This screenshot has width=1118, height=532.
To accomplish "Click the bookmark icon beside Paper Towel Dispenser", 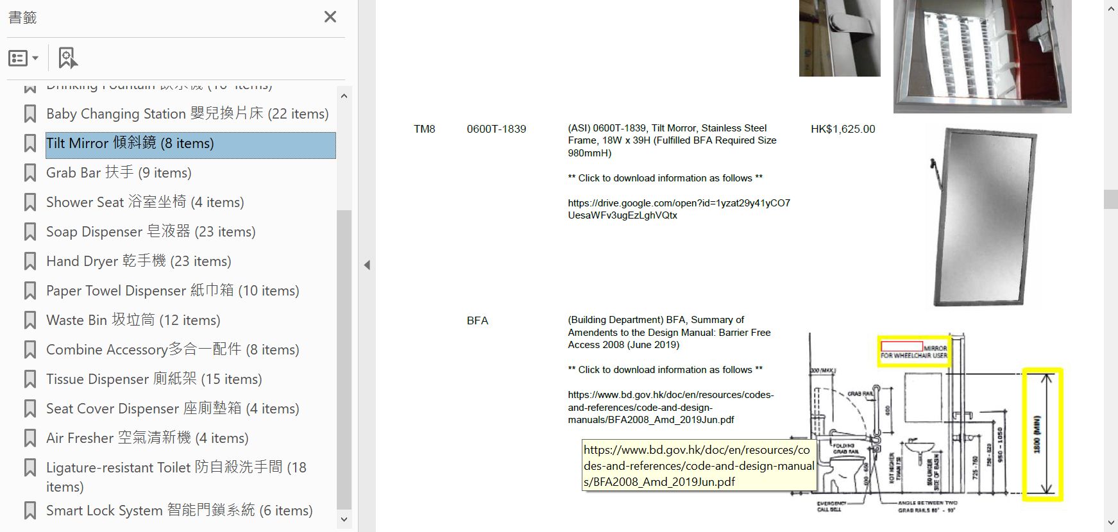I will click(30, 291).
